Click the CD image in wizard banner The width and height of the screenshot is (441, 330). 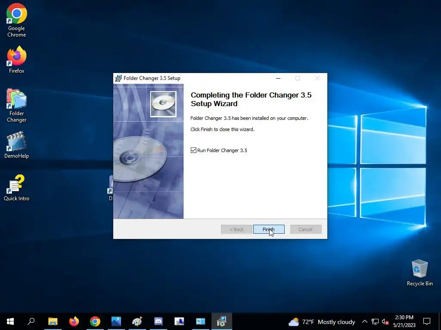pyautogui.click(x=163, y=104)
